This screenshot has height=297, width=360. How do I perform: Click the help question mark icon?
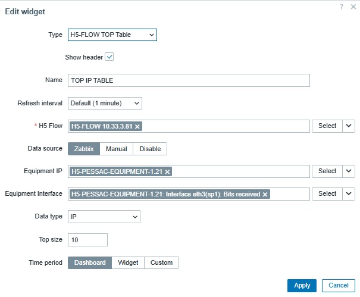tap(342, 7)
